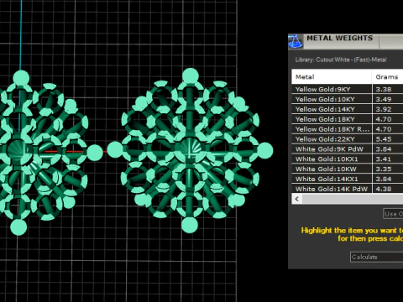Select the Metal column header

(332, 76)
